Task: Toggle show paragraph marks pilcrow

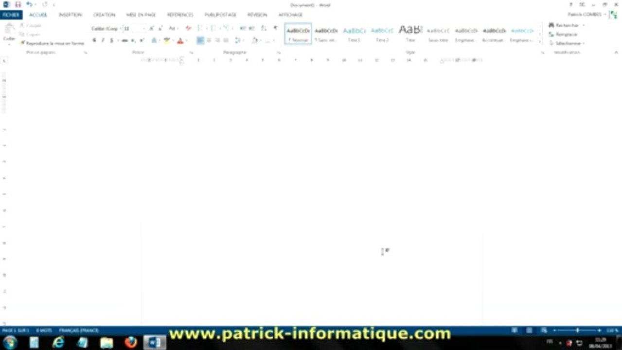Action: pos(275,29)
